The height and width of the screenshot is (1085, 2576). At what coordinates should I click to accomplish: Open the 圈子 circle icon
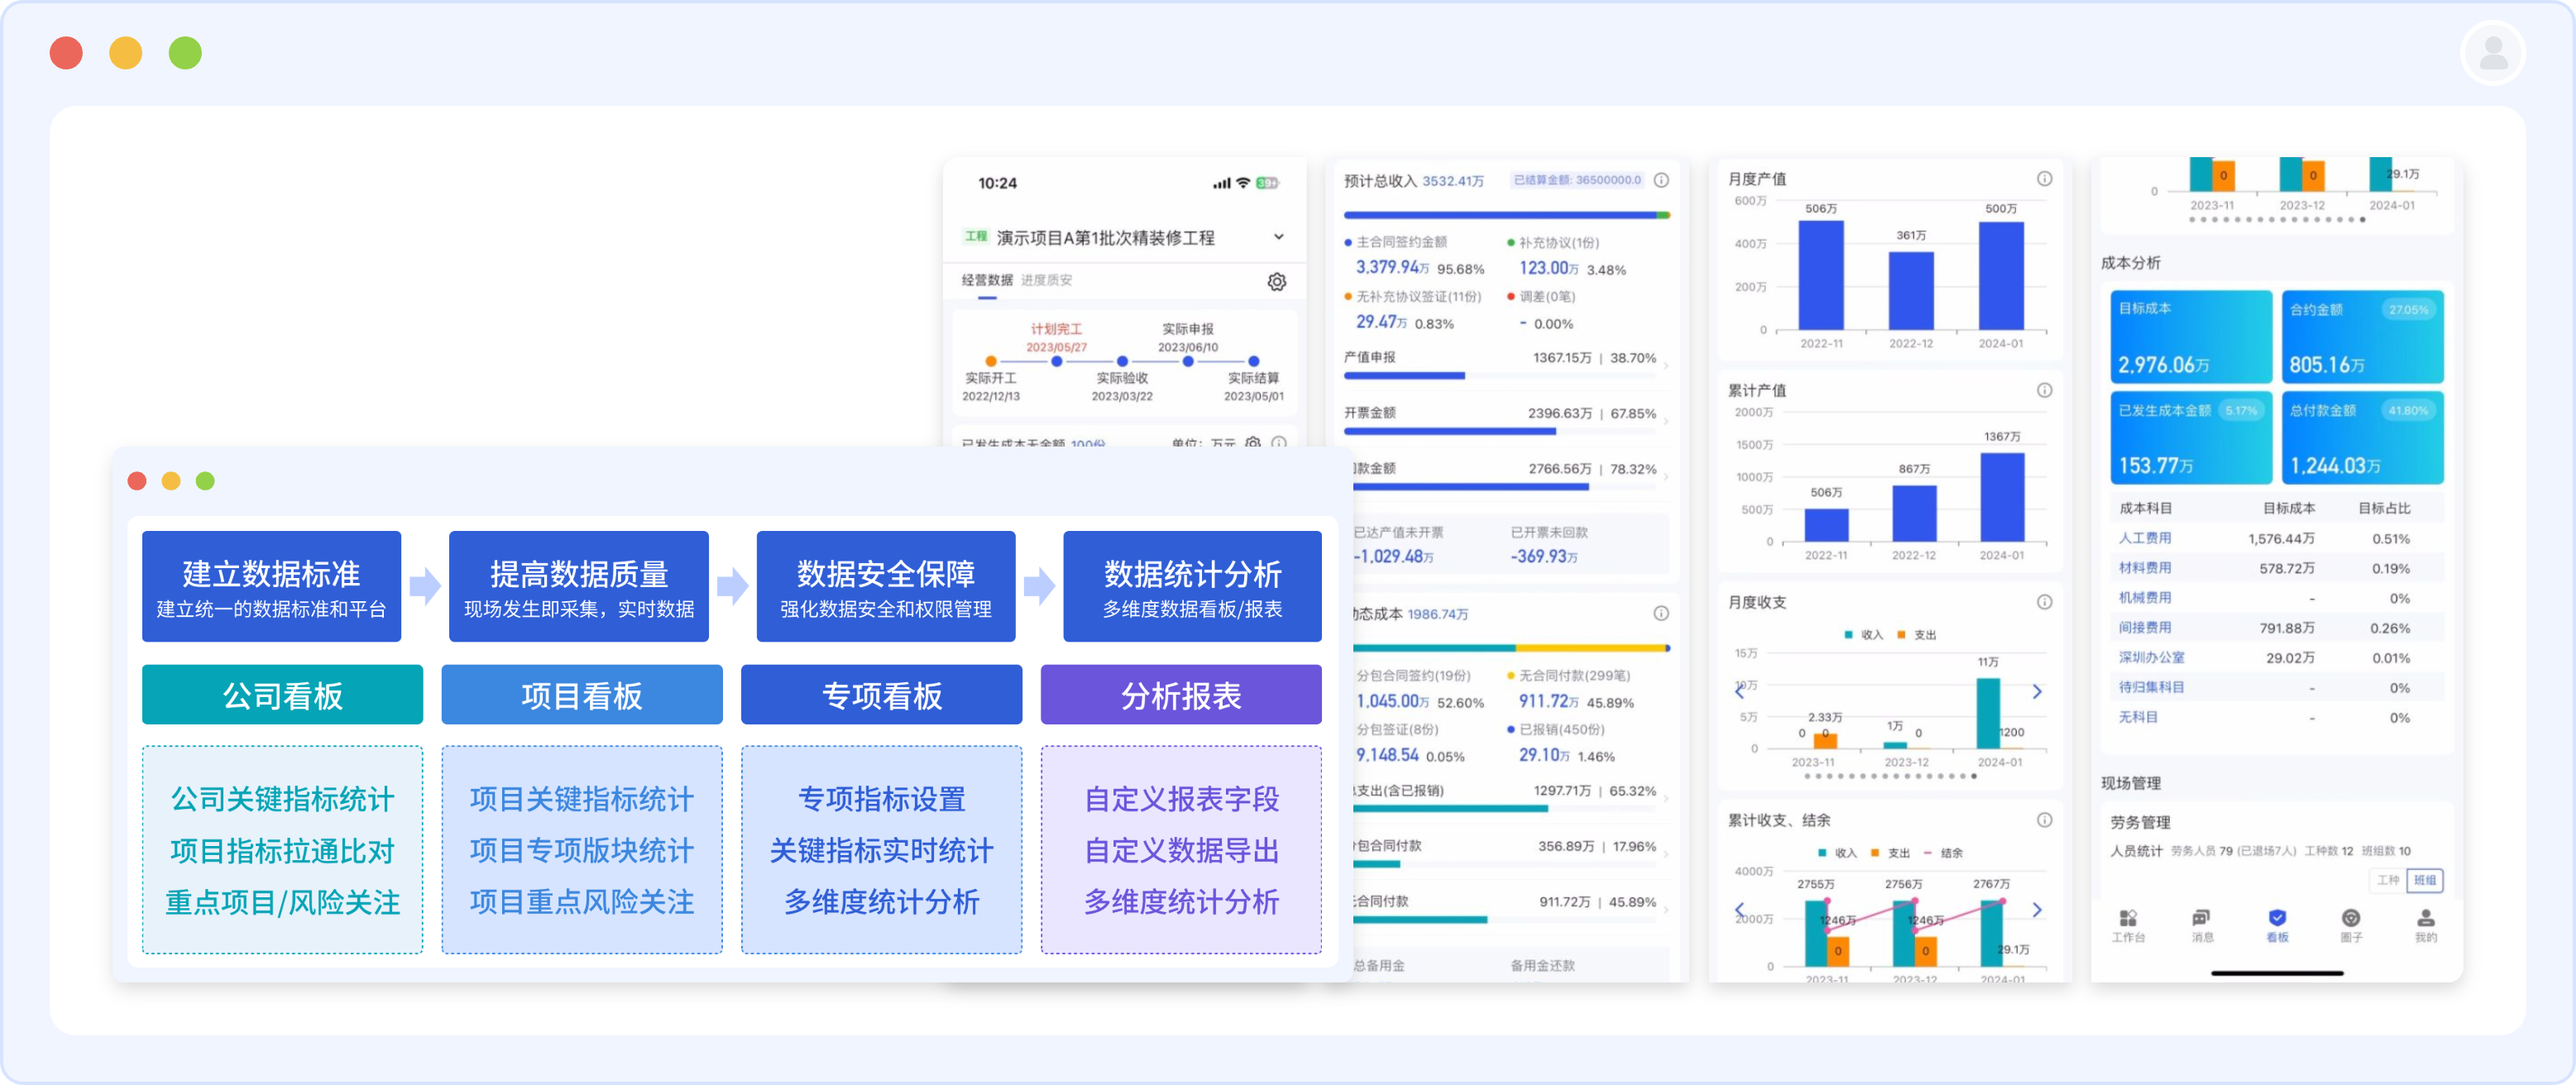(x=2351, y=925)
